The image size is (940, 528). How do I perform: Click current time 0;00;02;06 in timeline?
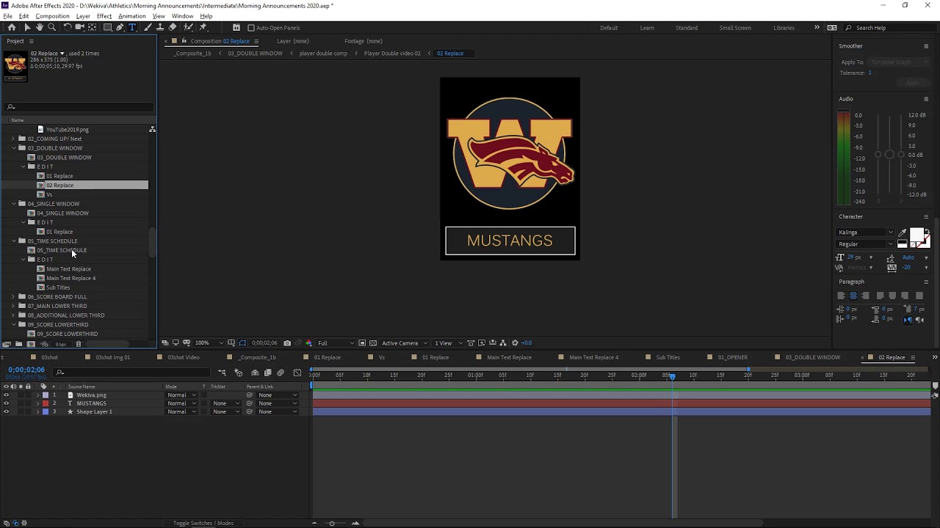(x=26, y=370)
